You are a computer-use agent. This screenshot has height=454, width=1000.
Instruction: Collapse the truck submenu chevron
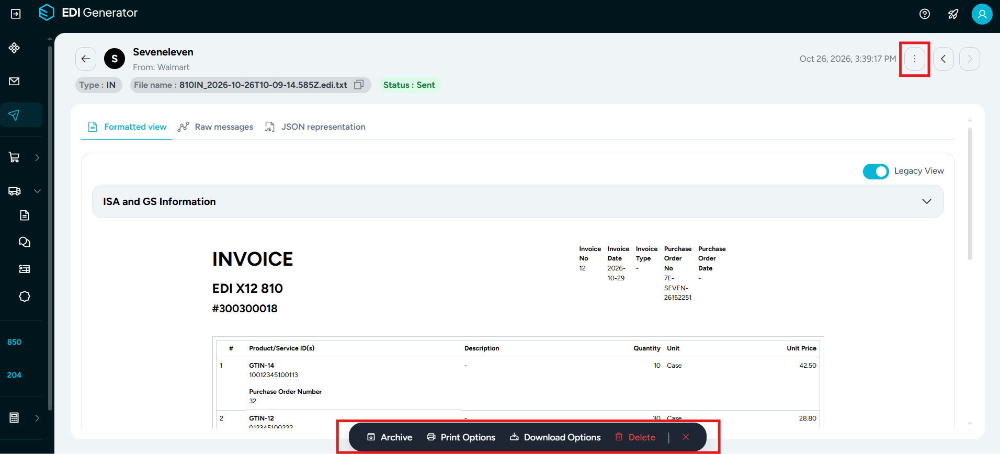pos(37,191)
